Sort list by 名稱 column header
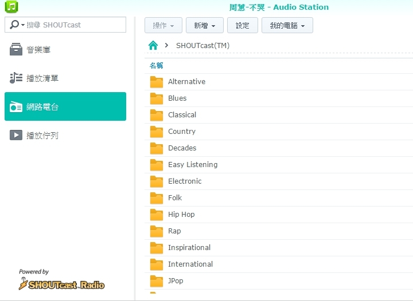The width and height of the screenshot is (413, 301). pos(157,65)
